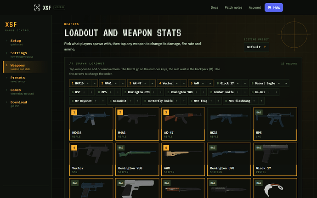The height and width of the screenshot is (198, 317).
Task: Move M4A1 chip left with arrow
Action: (x=116, y=83)
